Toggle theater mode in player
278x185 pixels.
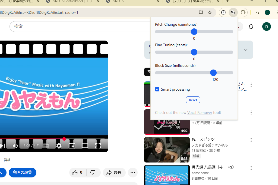(x=85, y=146)
